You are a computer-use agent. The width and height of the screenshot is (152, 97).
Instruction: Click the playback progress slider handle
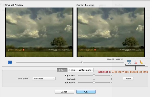pos(82,62)
